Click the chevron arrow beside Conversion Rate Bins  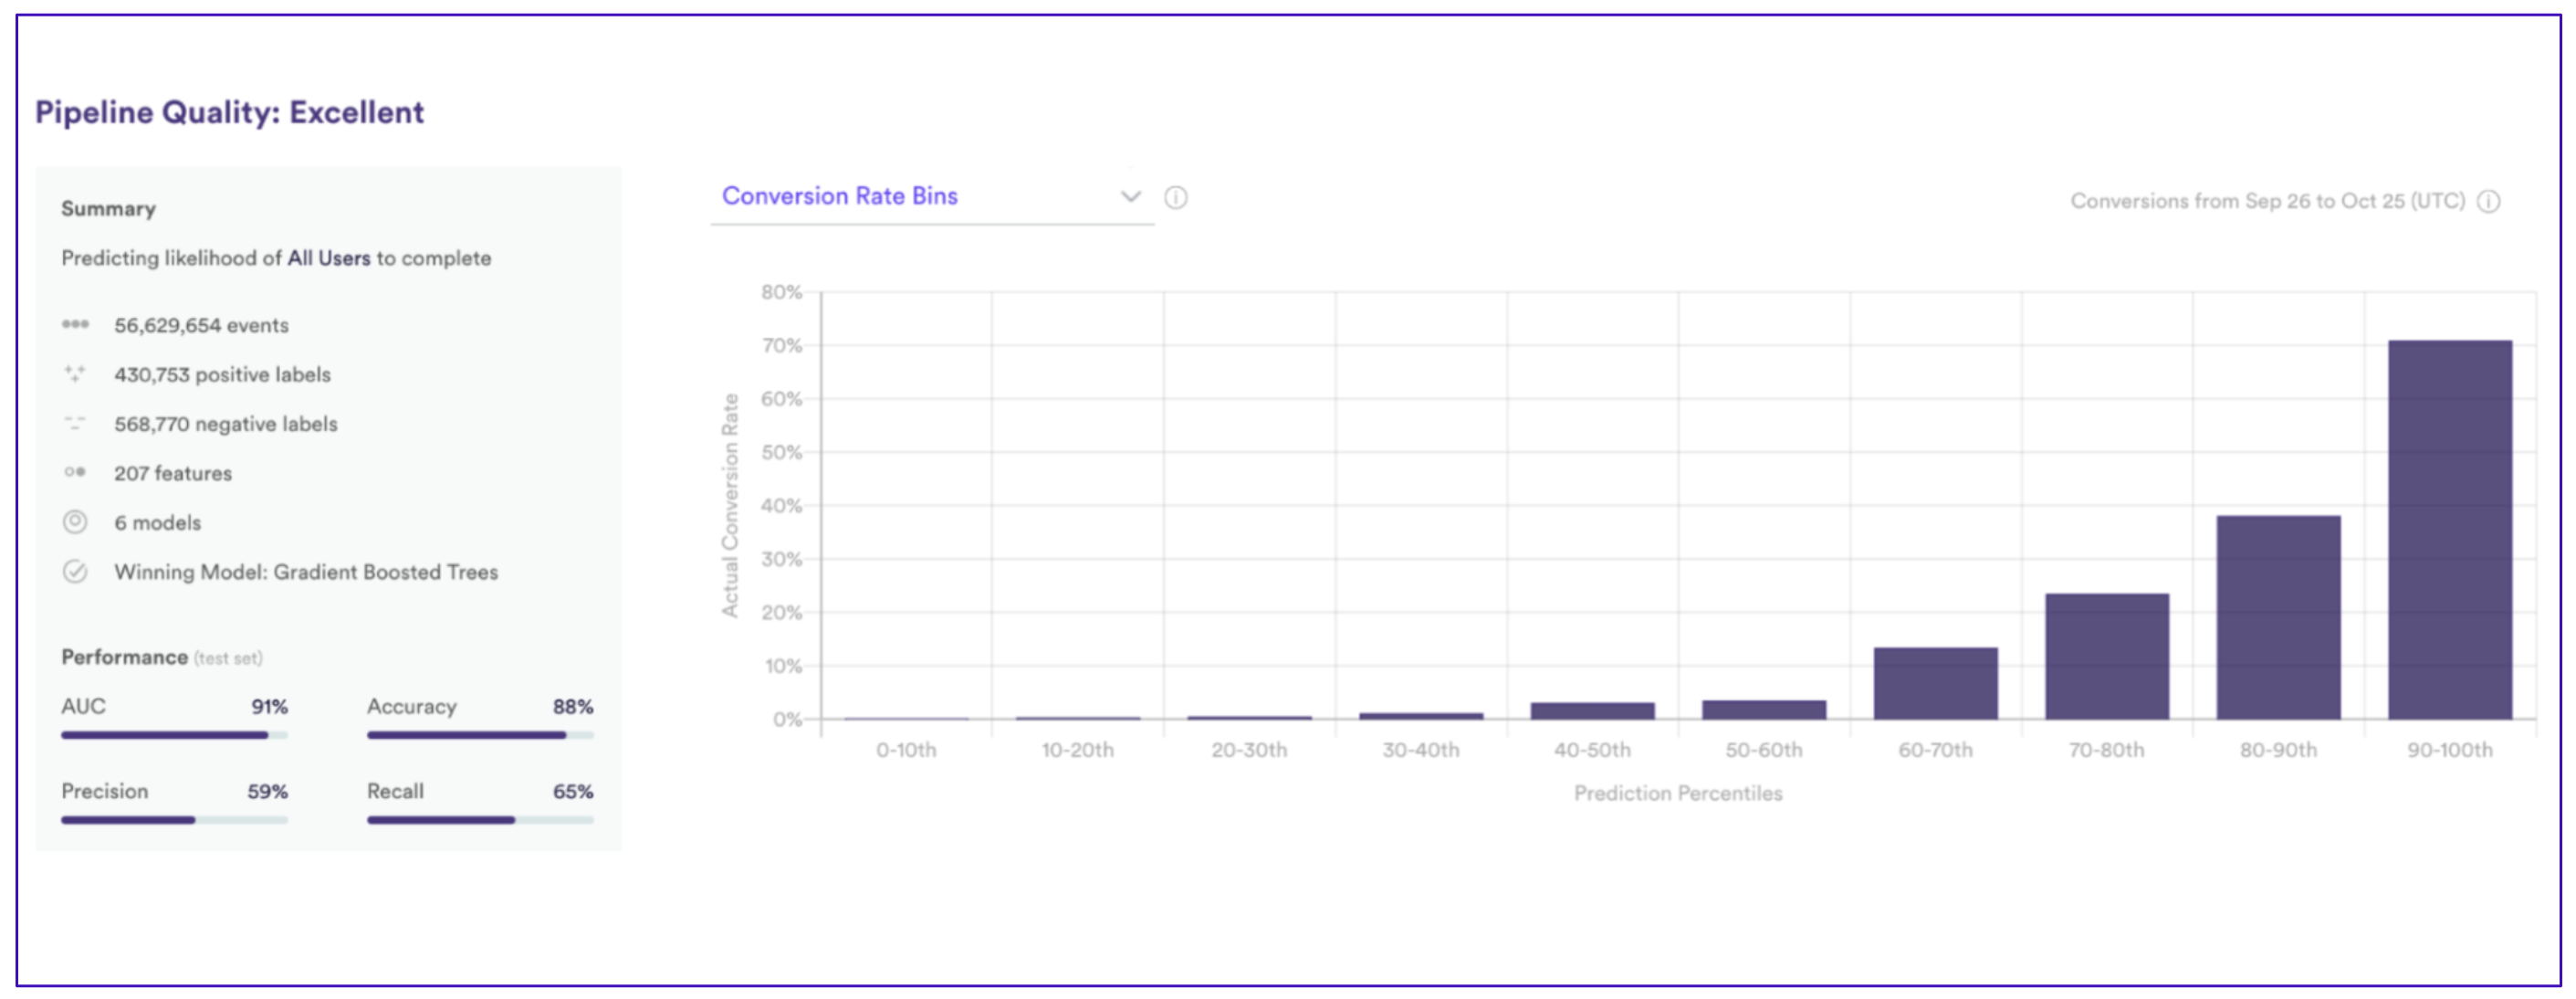[x=1131, y=196]
